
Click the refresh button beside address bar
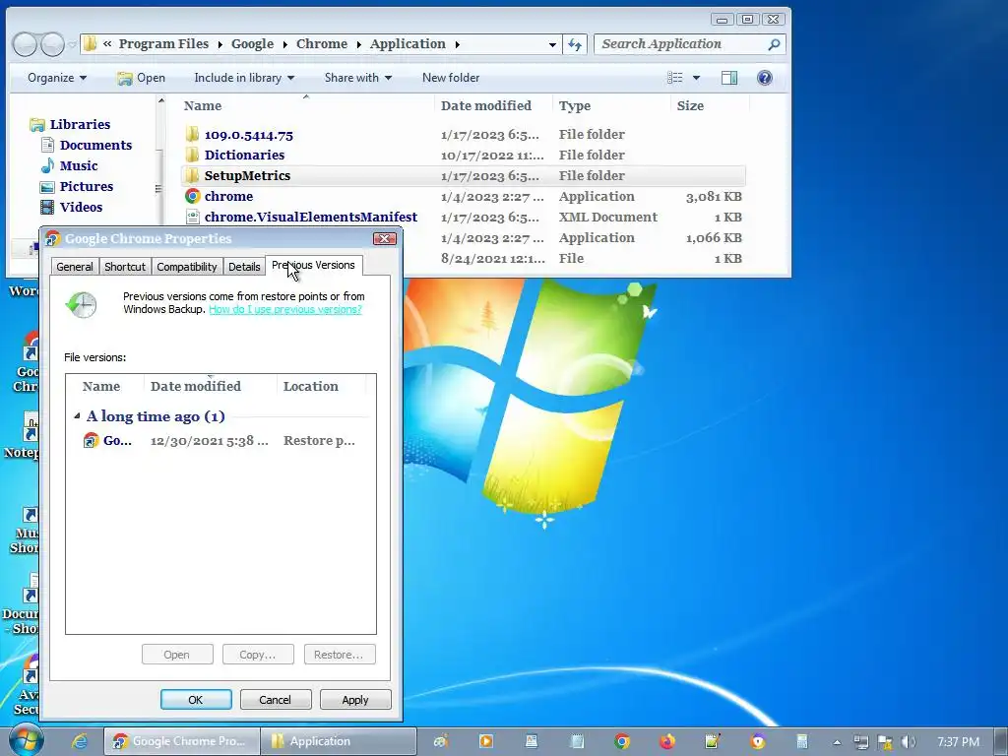pos(575,44)
